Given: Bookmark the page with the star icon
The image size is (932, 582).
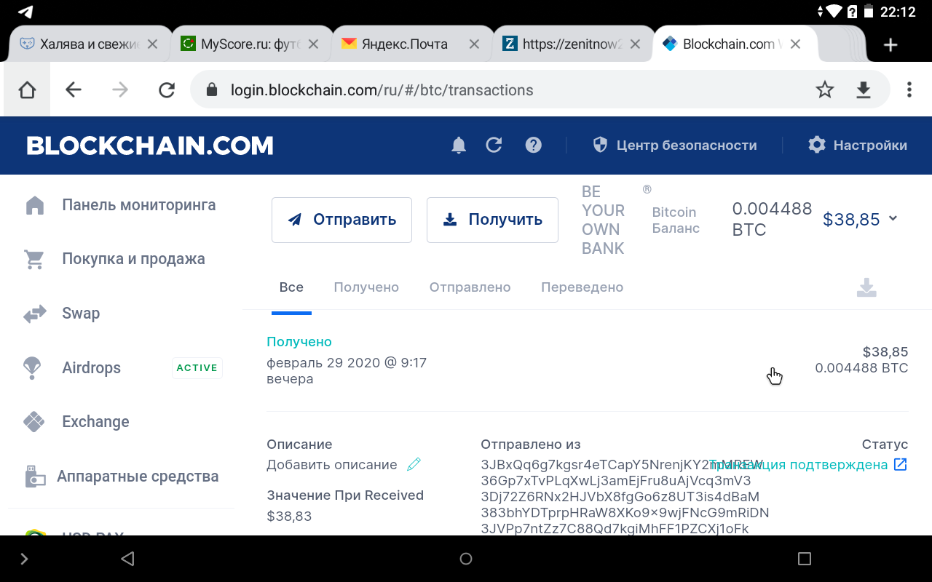Looking at the screenshot, I should click(825, 89).
